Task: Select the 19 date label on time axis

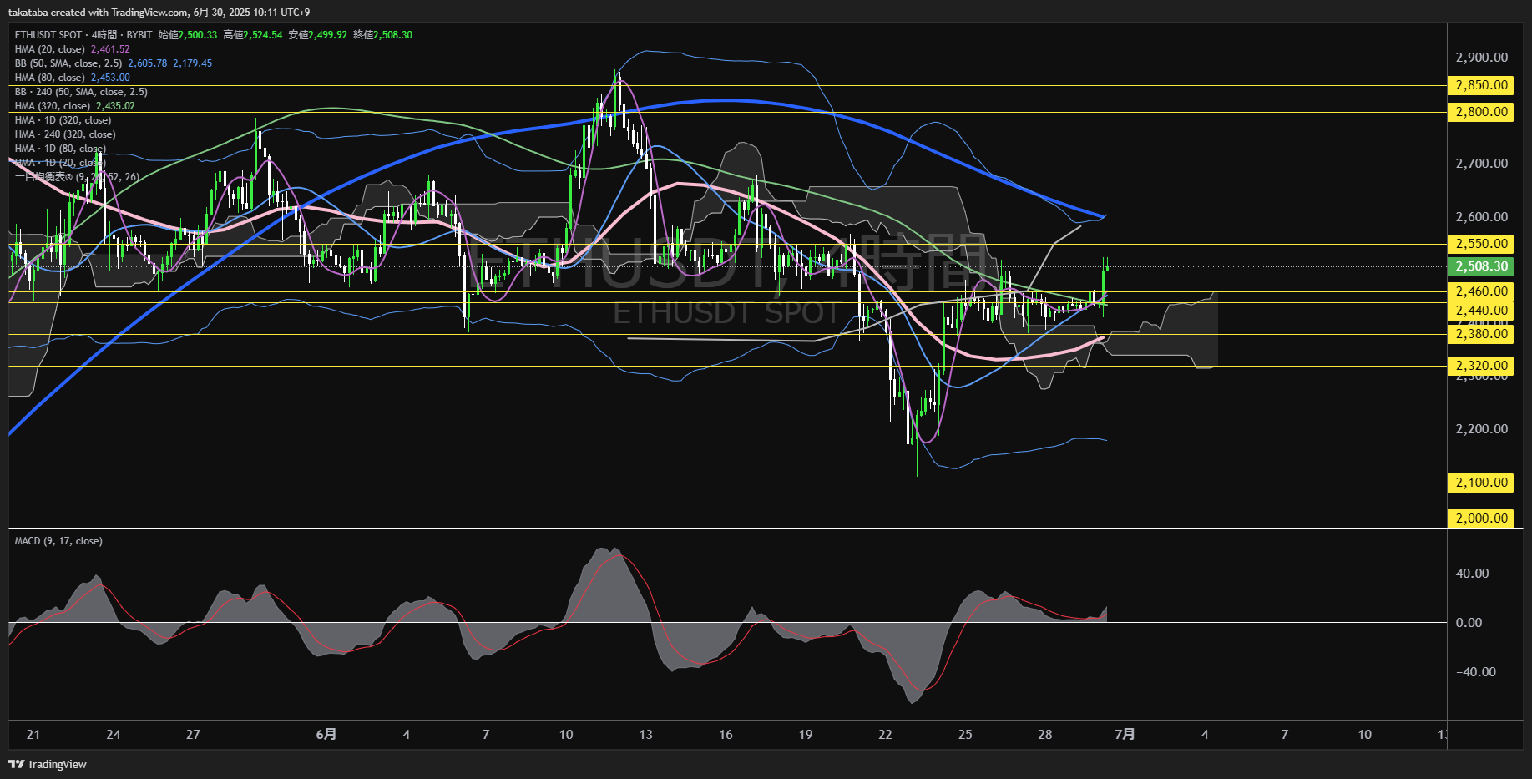Action: point(806,735)
